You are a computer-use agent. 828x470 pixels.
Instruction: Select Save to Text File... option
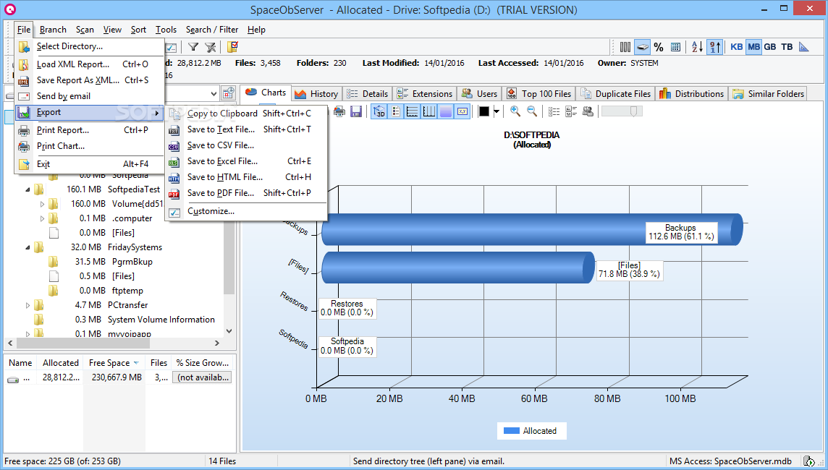pos(246,129)
